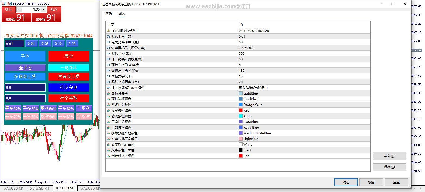This screenshot has width=425, height=192.
Task: Open the lot size dropdown arrow beside SELL
Action: 19,9
